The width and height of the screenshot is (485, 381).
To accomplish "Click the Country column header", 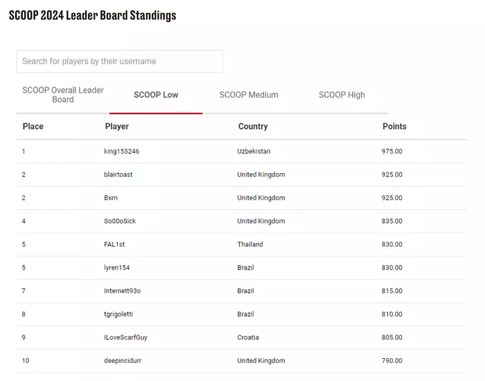I will pos(253,127).
